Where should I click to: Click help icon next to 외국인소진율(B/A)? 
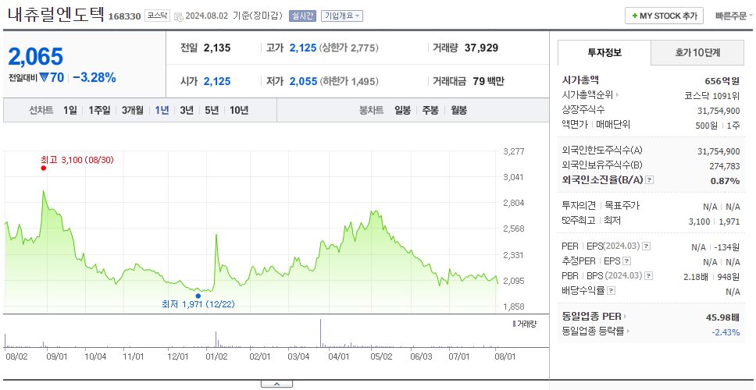[x=650, y=180]
